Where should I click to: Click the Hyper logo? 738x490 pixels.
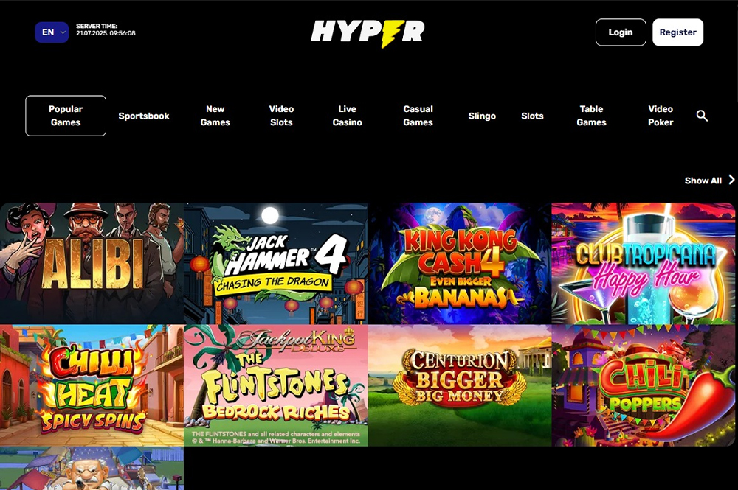(x=368, y=32)
